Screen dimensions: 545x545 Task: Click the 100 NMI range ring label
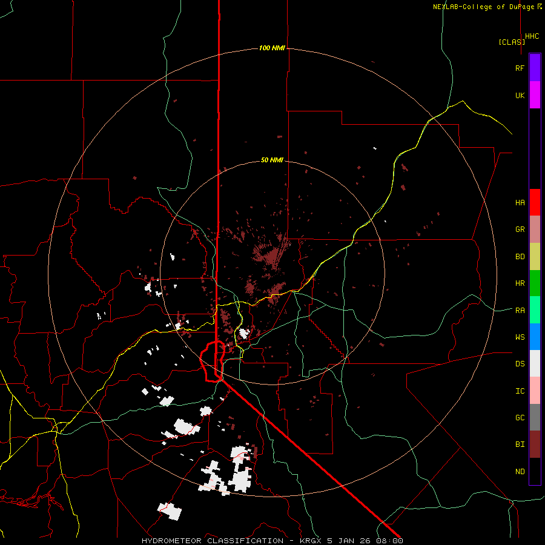coord(272,48)
